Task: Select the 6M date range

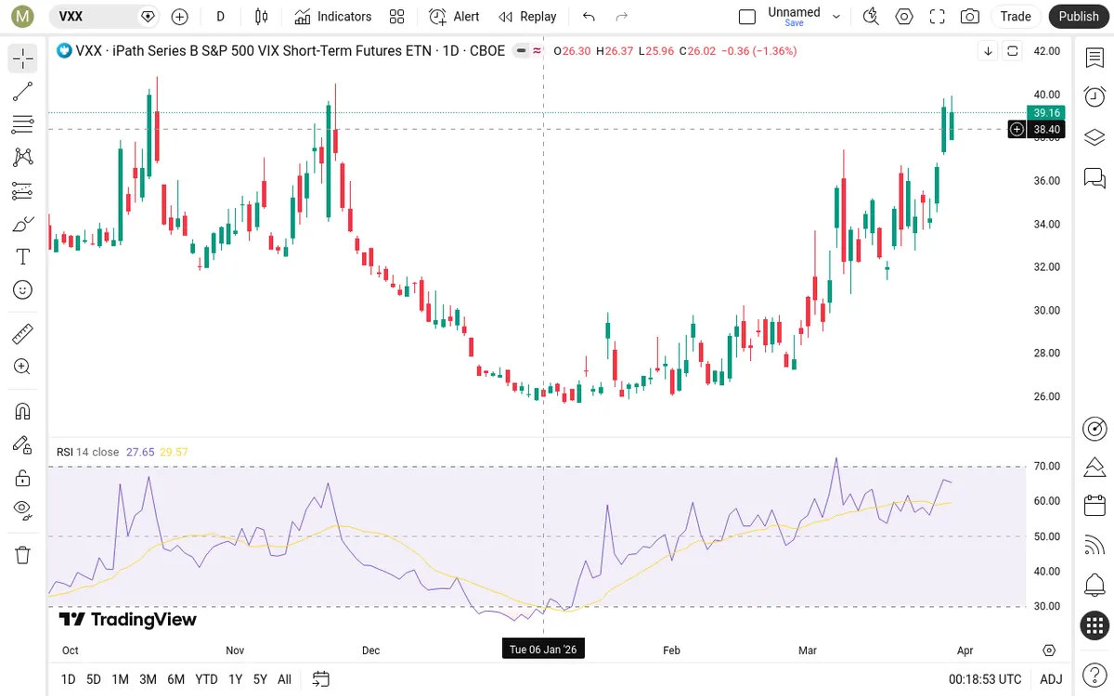Action: point(175,679)
